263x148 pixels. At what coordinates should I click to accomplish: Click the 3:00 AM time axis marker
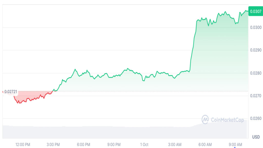click(x=175, y=144)
